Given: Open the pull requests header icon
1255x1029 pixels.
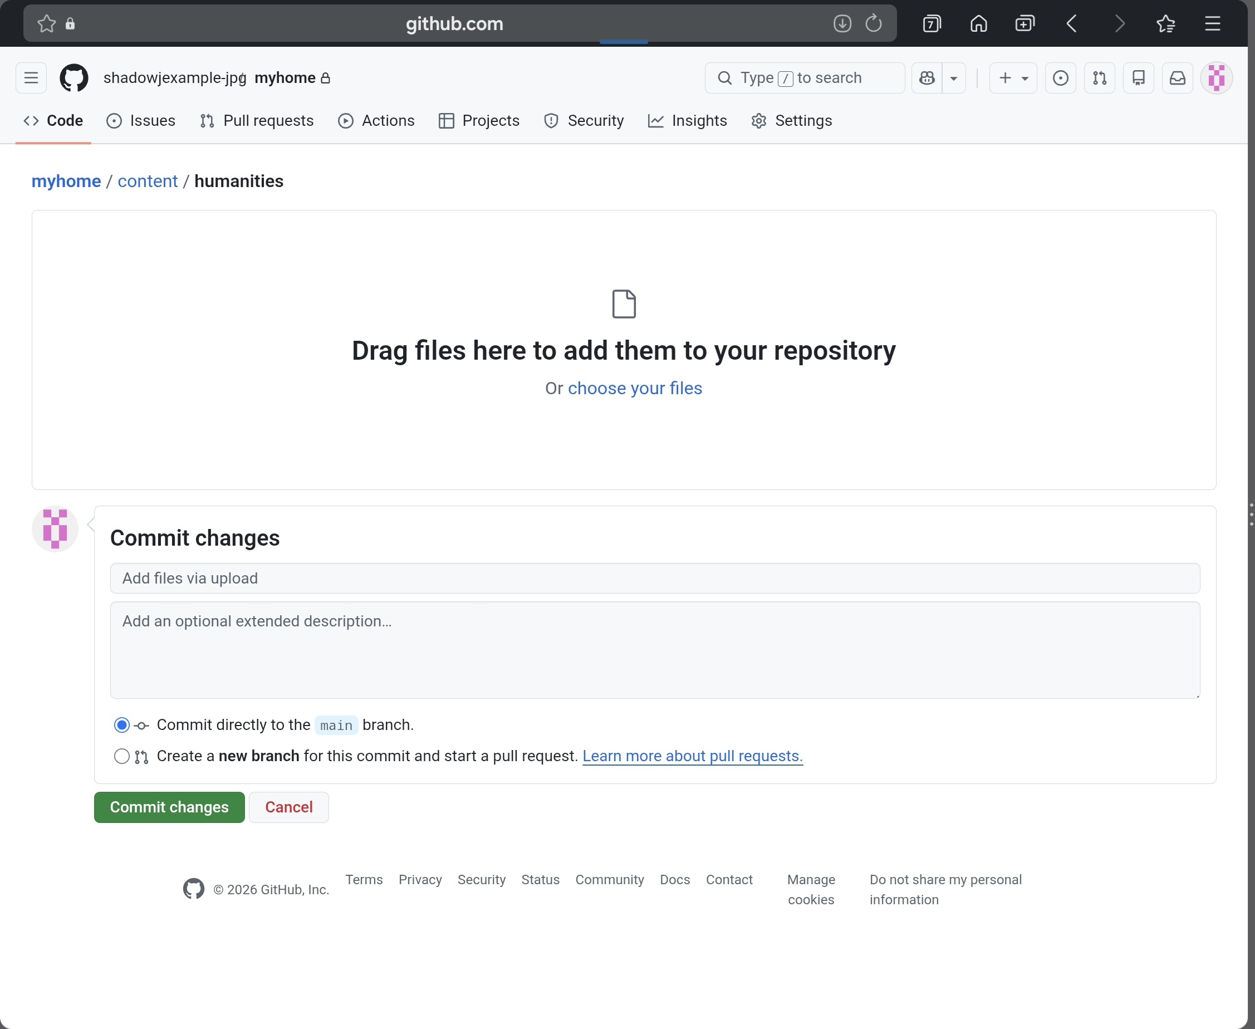Looking at the screenshot, I should click(x=1099, y=77).
